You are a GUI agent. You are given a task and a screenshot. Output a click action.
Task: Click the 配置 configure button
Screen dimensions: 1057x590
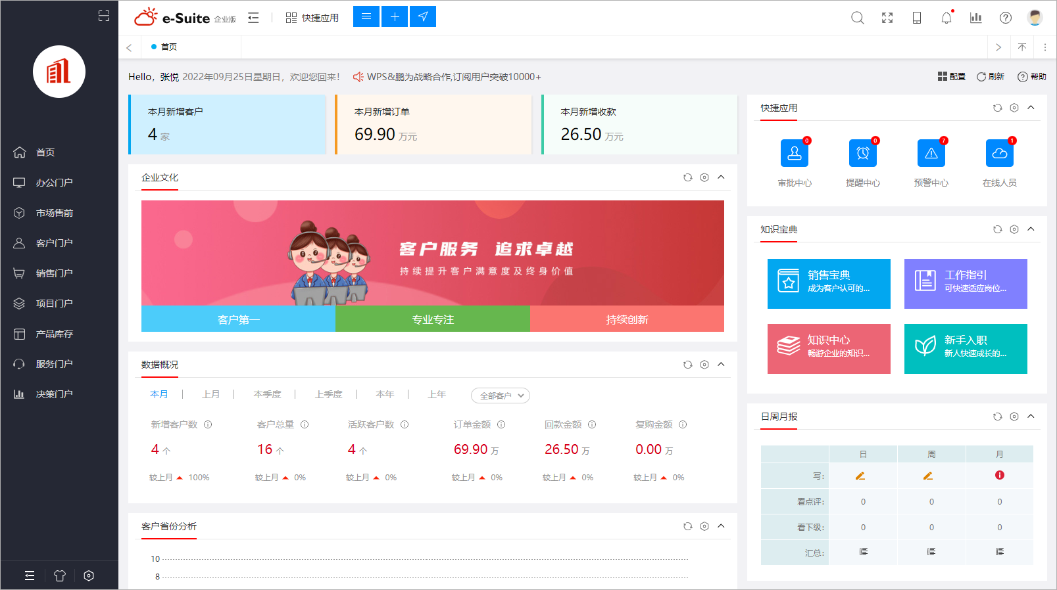click(x=952, y=77)
